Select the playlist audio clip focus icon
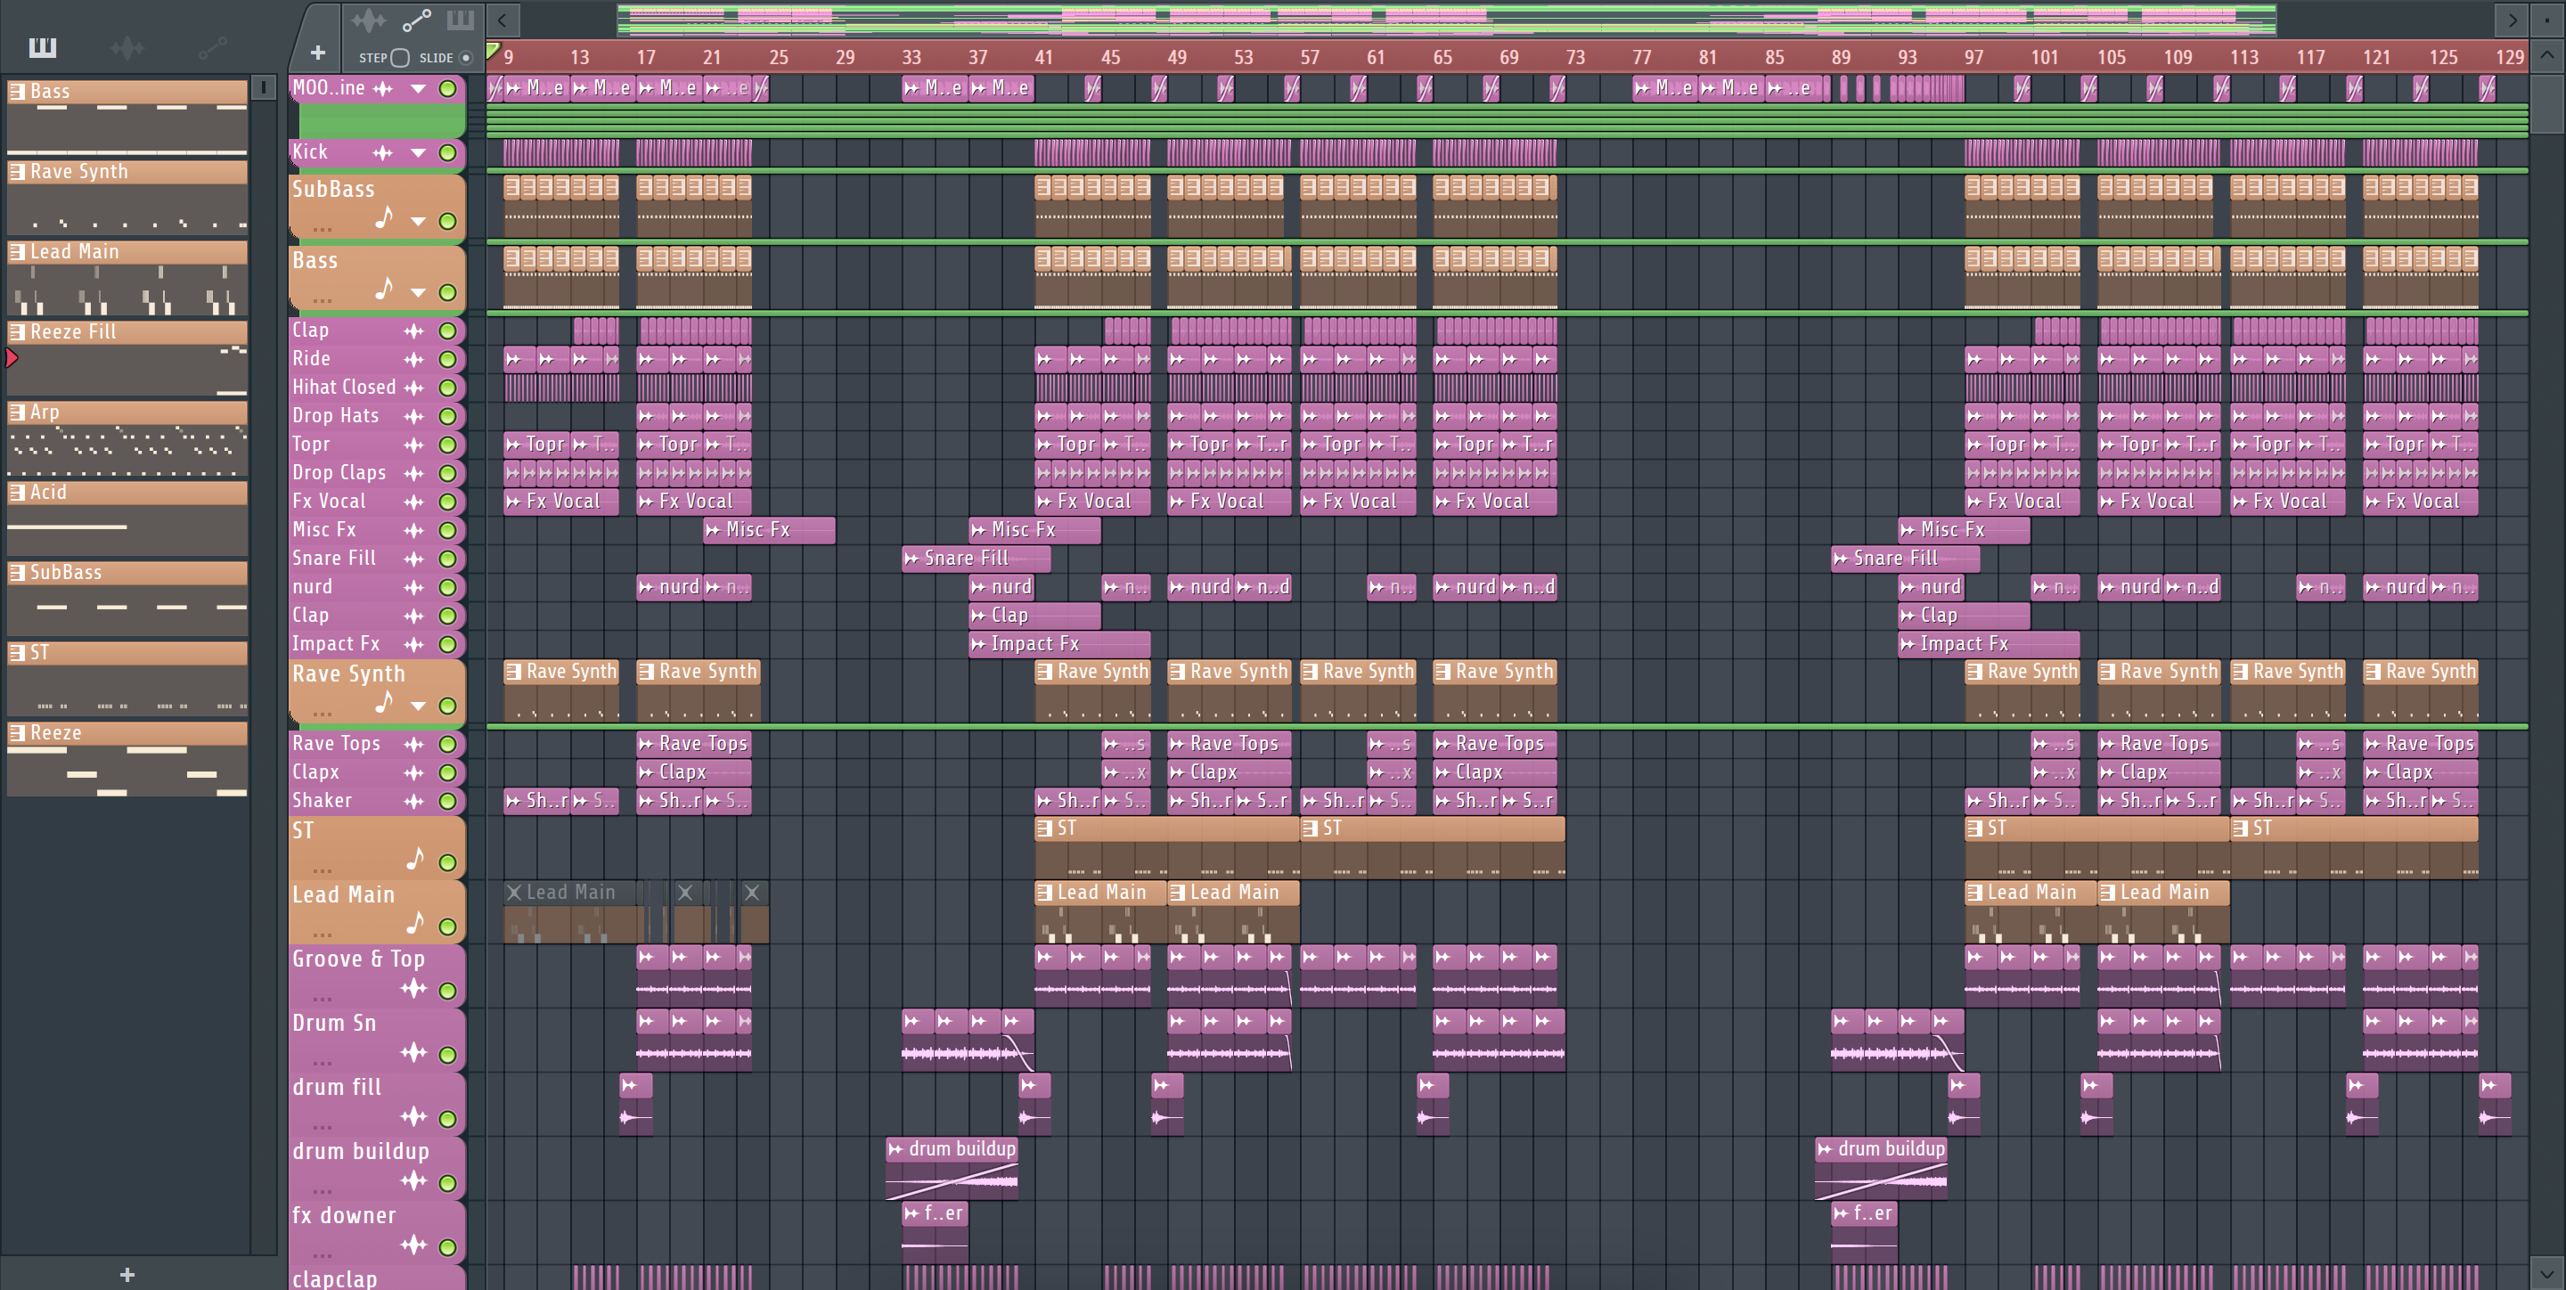This screenshot has height=1290, width=2566. (368, 20)
